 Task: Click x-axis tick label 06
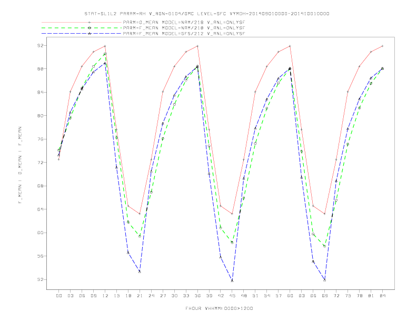point(82,296)
